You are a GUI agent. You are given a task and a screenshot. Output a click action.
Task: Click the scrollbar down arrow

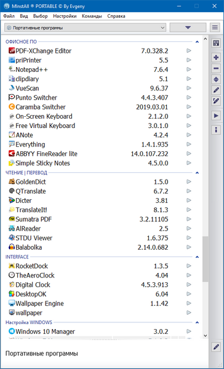[205, 336]
